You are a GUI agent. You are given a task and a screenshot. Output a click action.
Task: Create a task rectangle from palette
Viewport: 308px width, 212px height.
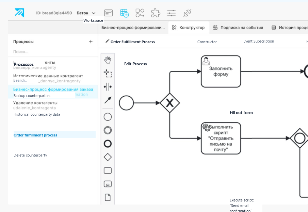(108, 170)
